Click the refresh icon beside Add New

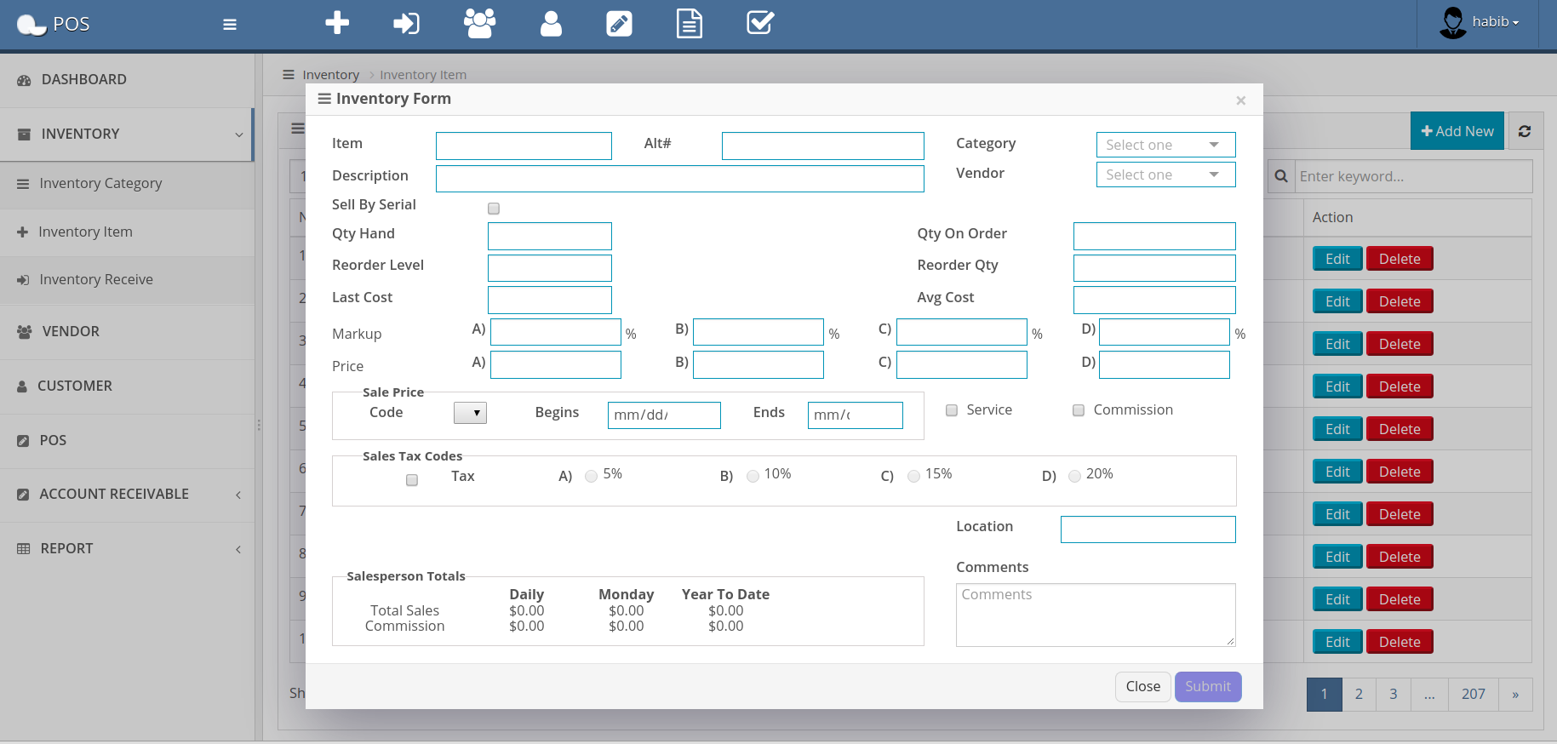(x=1525, y=131)
